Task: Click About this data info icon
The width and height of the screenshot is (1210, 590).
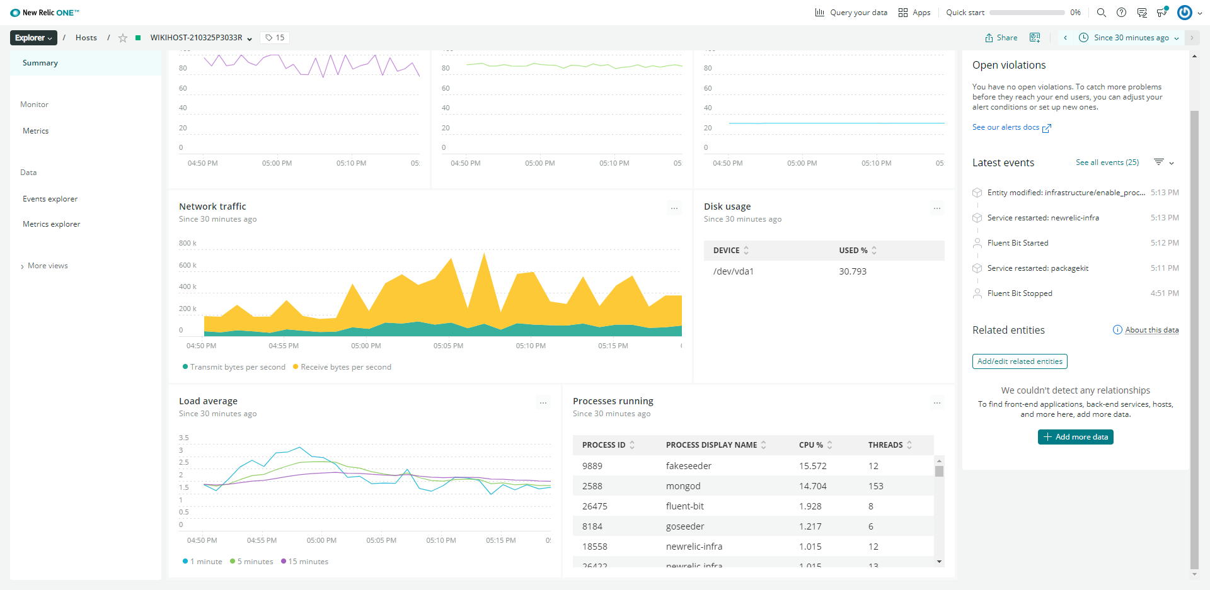Action: (1117, 330)
